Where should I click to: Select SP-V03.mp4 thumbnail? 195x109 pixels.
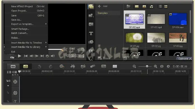click(x=156, y=19)
